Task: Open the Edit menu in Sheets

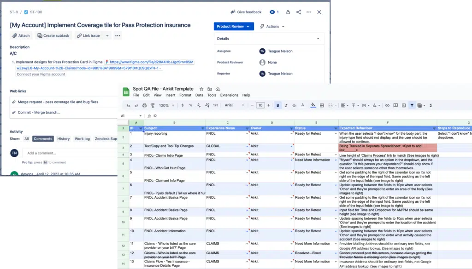Action: point(146,95)
